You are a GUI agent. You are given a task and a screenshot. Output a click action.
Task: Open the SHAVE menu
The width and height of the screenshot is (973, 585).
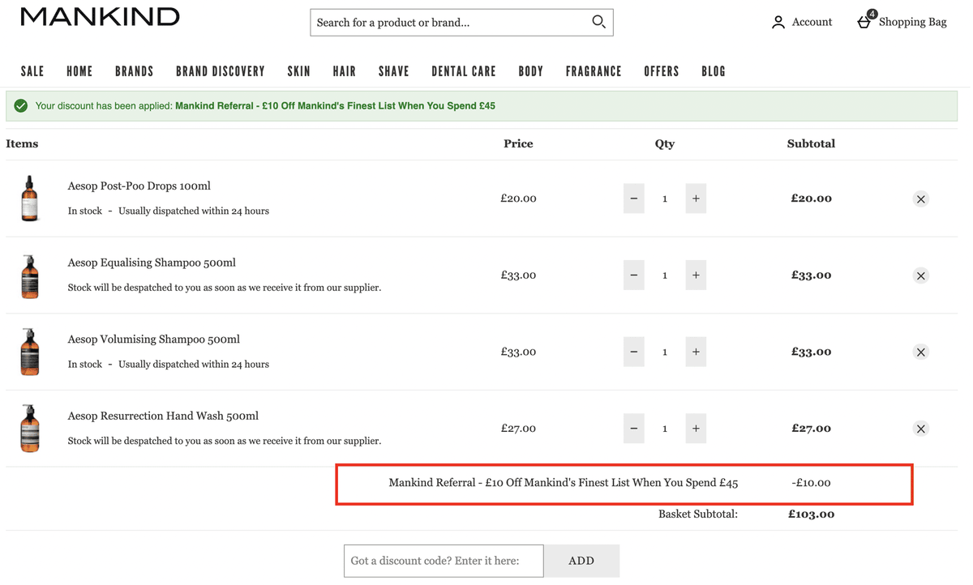394,71
